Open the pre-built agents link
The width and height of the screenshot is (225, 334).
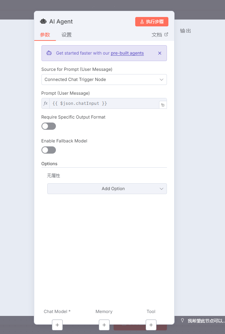[x=127, y=53]
